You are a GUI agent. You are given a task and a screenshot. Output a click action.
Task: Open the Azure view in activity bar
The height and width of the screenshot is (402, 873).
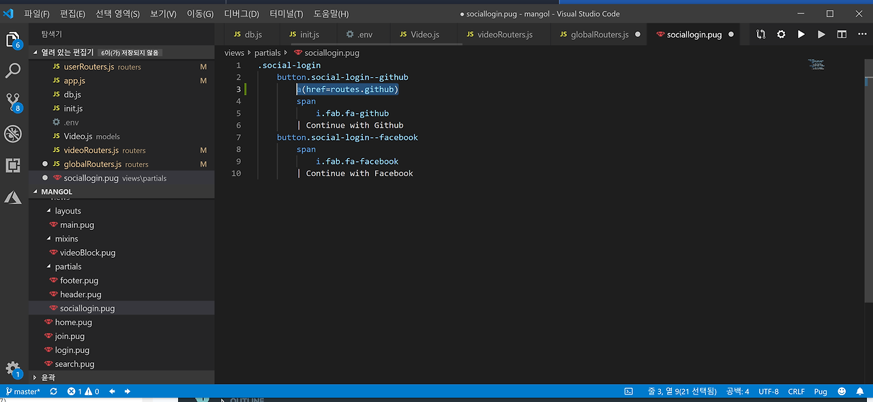(x=13, y=197)
